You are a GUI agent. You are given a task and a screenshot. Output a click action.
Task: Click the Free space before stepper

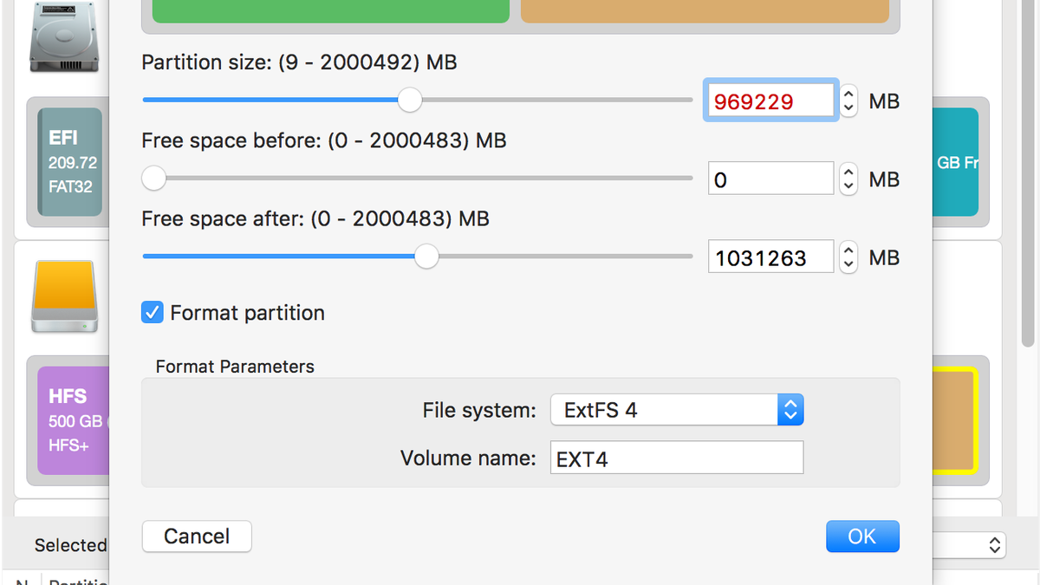coord(849,179)
